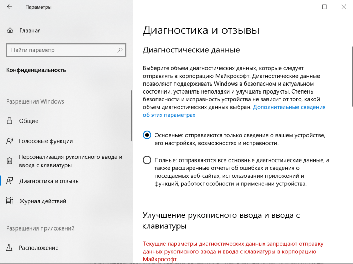The height and width of the screenshot is (264, 353).
Task: Select the Основные diagnostic data radio button
Action: click(147, 135)
